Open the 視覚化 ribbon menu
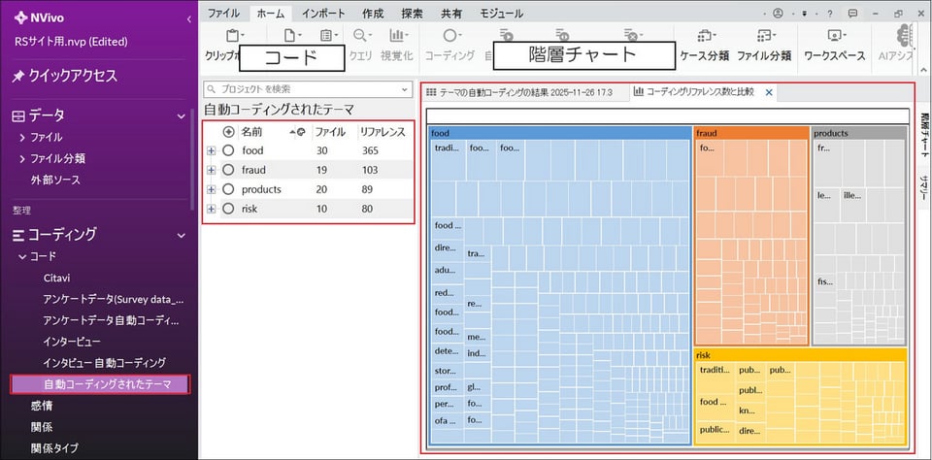Viewport: 932px width, 460px height. coord(396,45)
